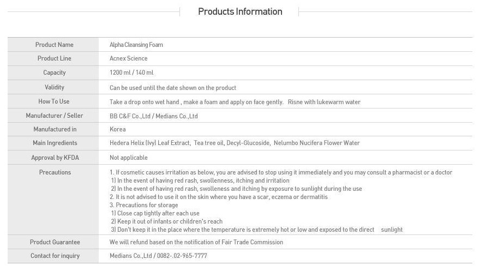The image size is (480, 271).
Task: Select the Manufacturer / Seller label
Action: pyautogui.click(x=54, y=116)
